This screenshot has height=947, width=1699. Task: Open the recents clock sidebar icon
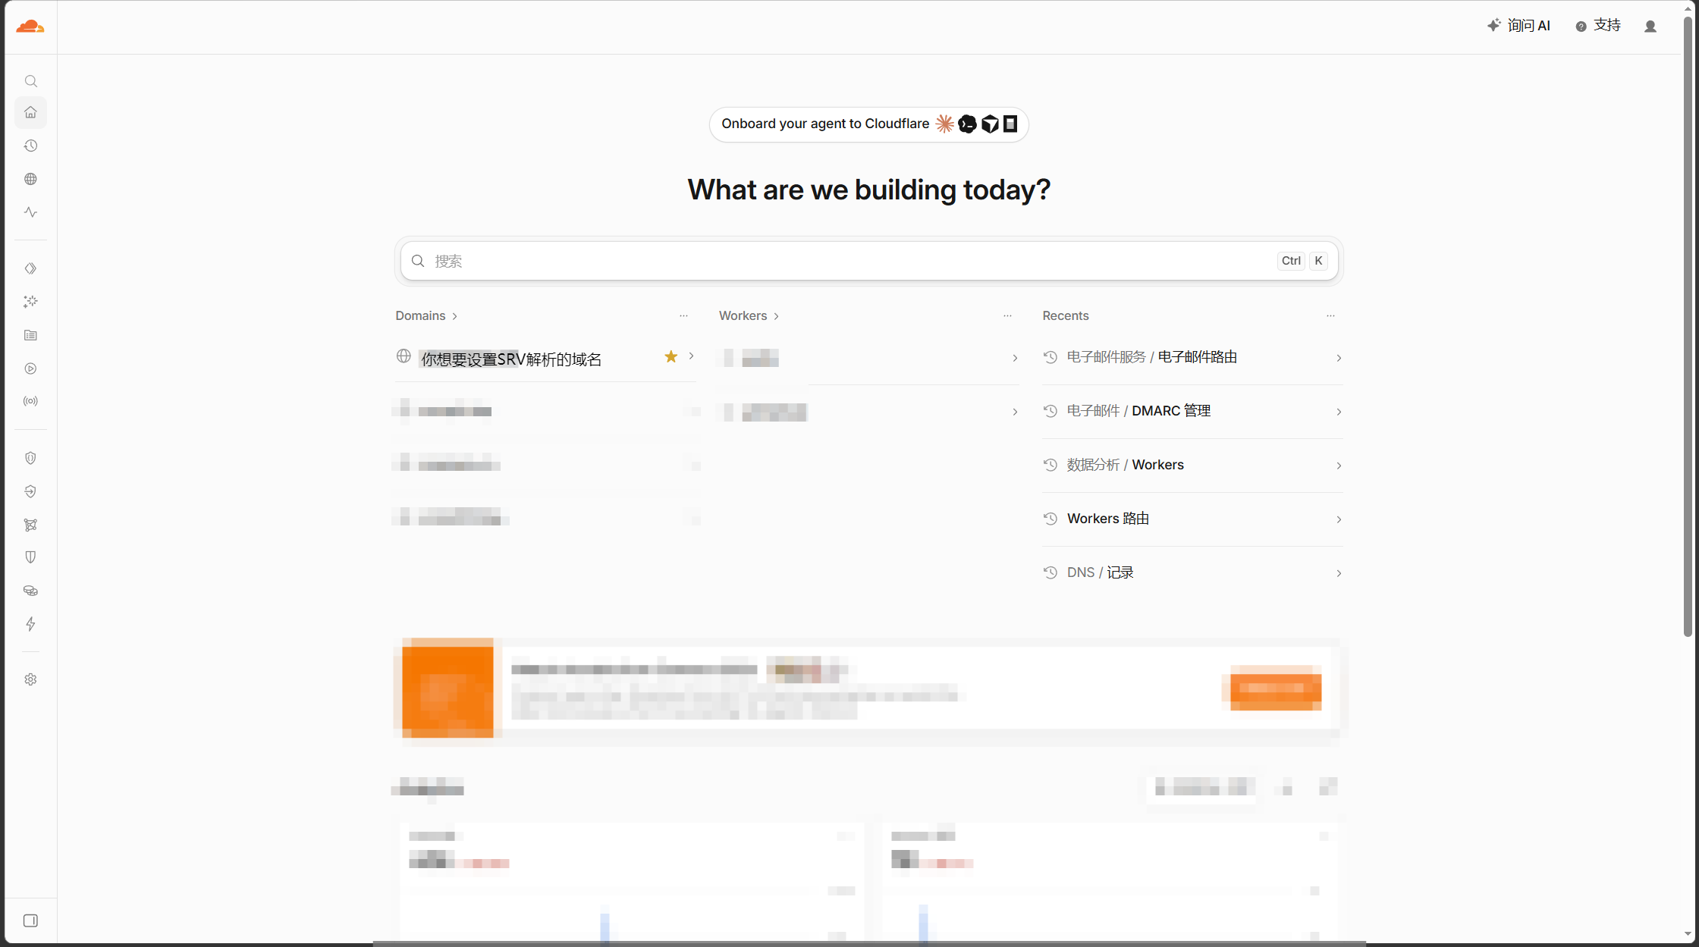click(30, 146)
